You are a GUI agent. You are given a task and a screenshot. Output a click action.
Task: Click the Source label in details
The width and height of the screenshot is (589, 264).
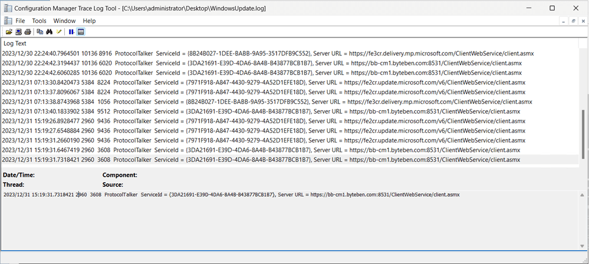click(x=113, y=185)
